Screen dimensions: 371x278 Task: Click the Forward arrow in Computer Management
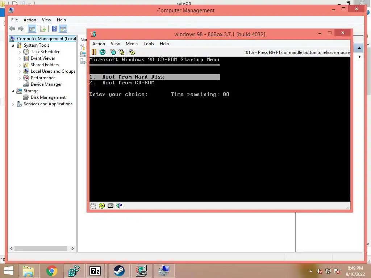coord(21,29)
